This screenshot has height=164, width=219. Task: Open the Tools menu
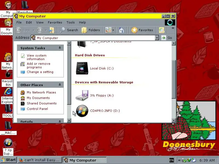[x=71, y=22]
